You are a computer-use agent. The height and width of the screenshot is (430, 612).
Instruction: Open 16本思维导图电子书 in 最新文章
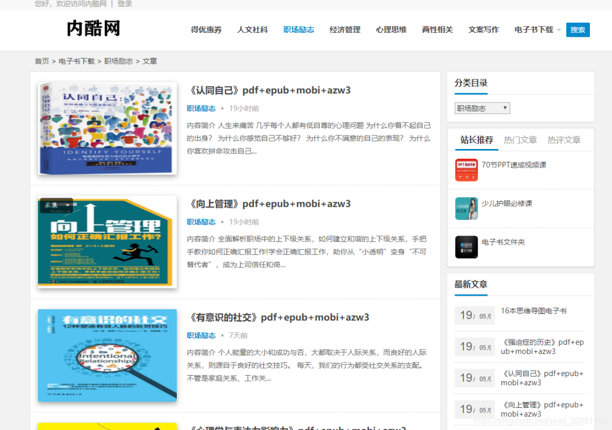534,310
